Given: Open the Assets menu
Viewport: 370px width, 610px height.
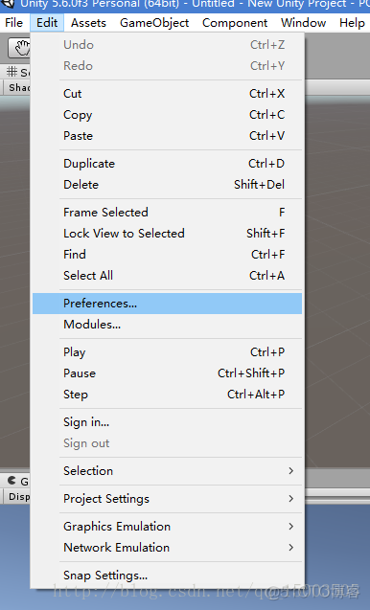Looking at the screenshot, I should point(88,23).
